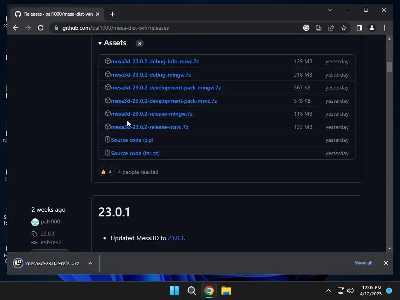Open the Windows Start menu
Image resolution: width=400 pixels, height=300 pixels.
point(175,291)
